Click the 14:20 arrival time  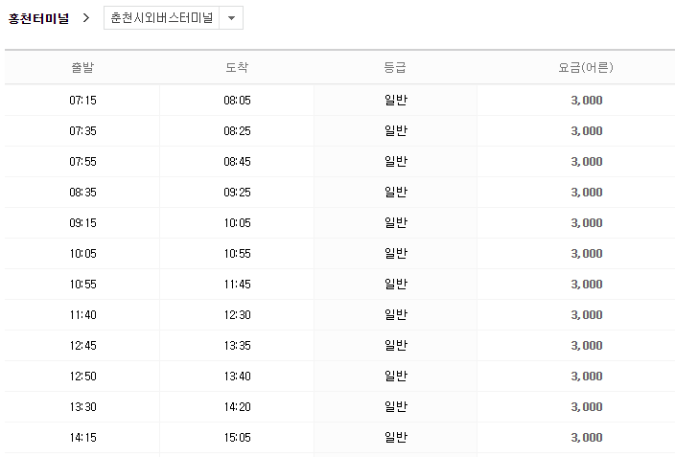pos(237,407)
